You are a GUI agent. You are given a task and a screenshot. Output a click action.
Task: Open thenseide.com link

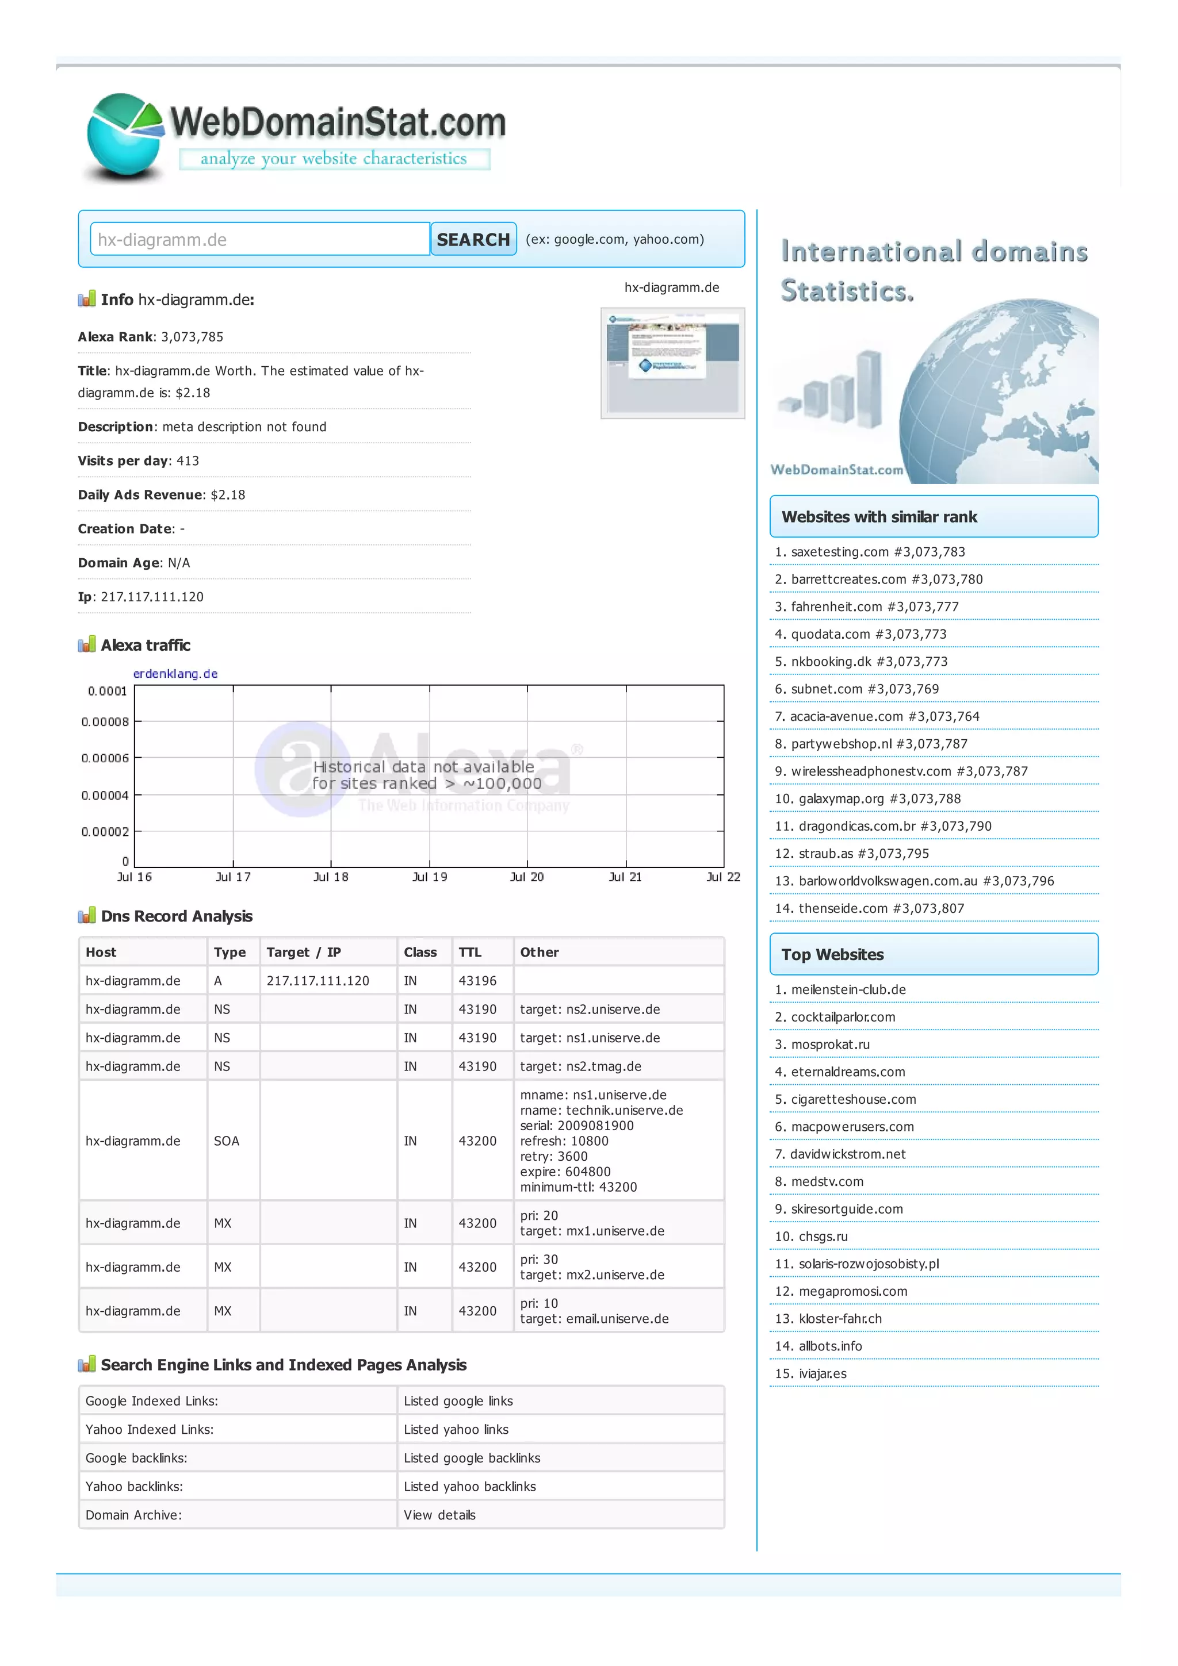click(x=843, y=908)
